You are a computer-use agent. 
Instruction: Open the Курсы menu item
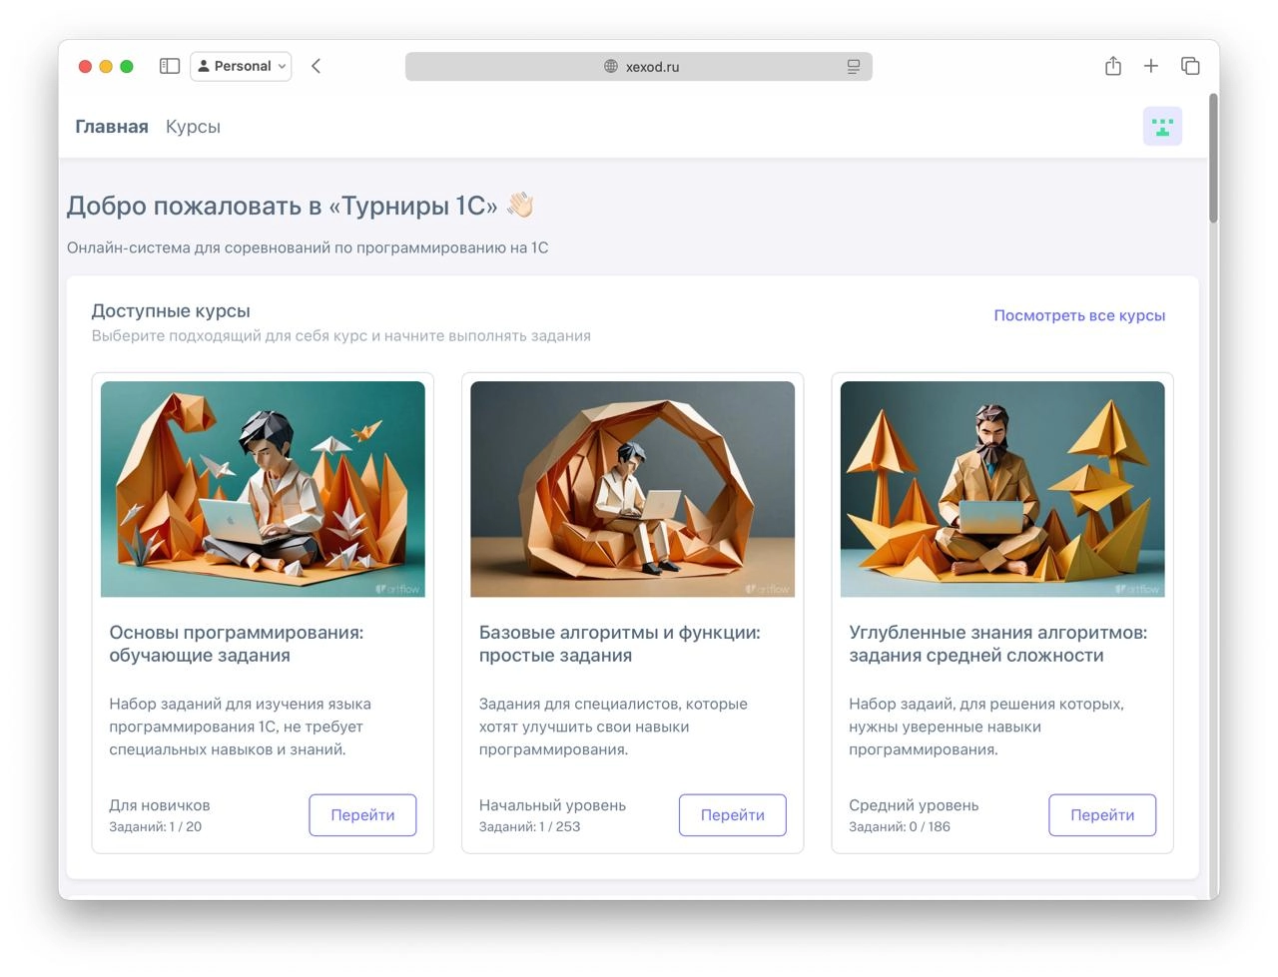point(193,127)
